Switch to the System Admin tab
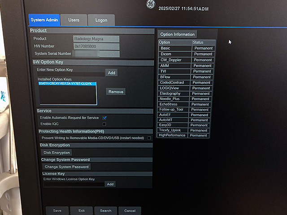 44,20
